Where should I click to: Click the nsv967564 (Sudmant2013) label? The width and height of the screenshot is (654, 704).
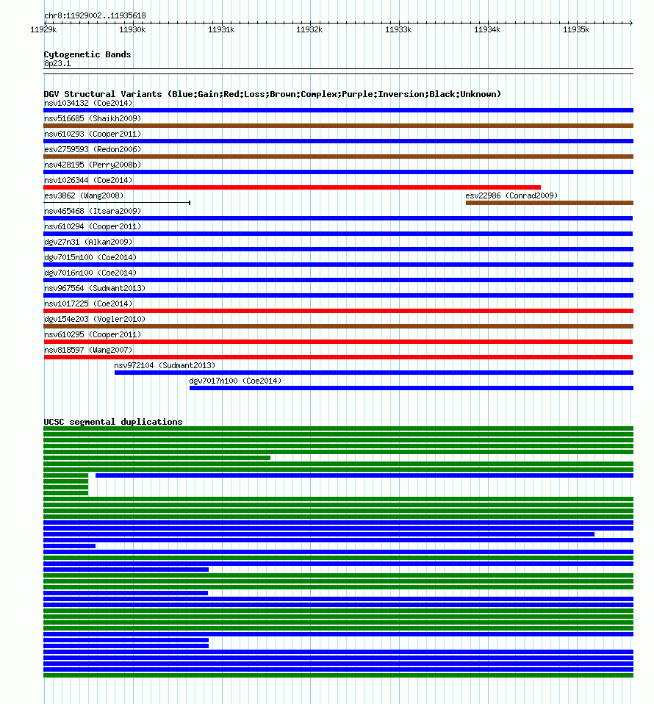coord(95,288)
